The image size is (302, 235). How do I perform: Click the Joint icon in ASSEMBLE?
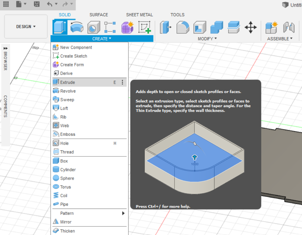[289, 27]
